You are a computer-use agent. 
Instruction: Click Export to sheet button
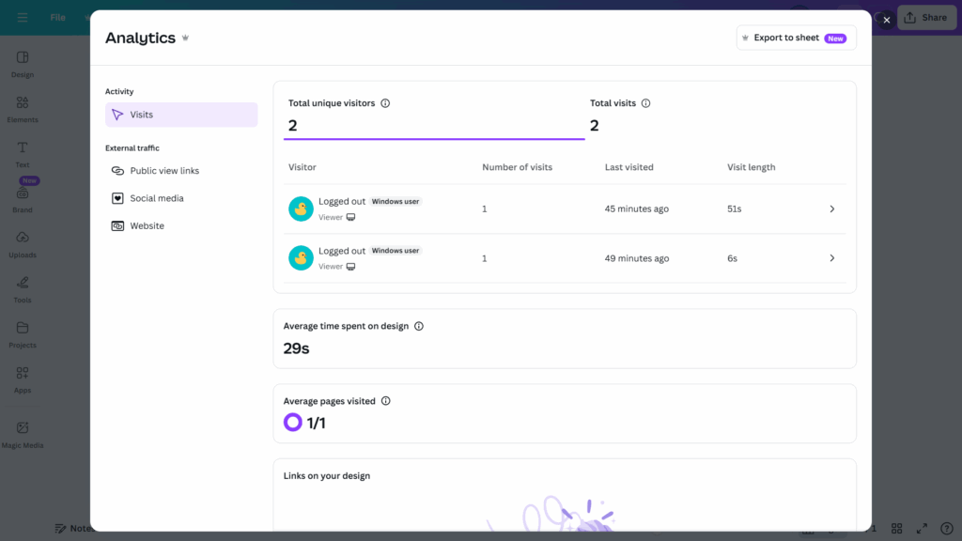796,39
